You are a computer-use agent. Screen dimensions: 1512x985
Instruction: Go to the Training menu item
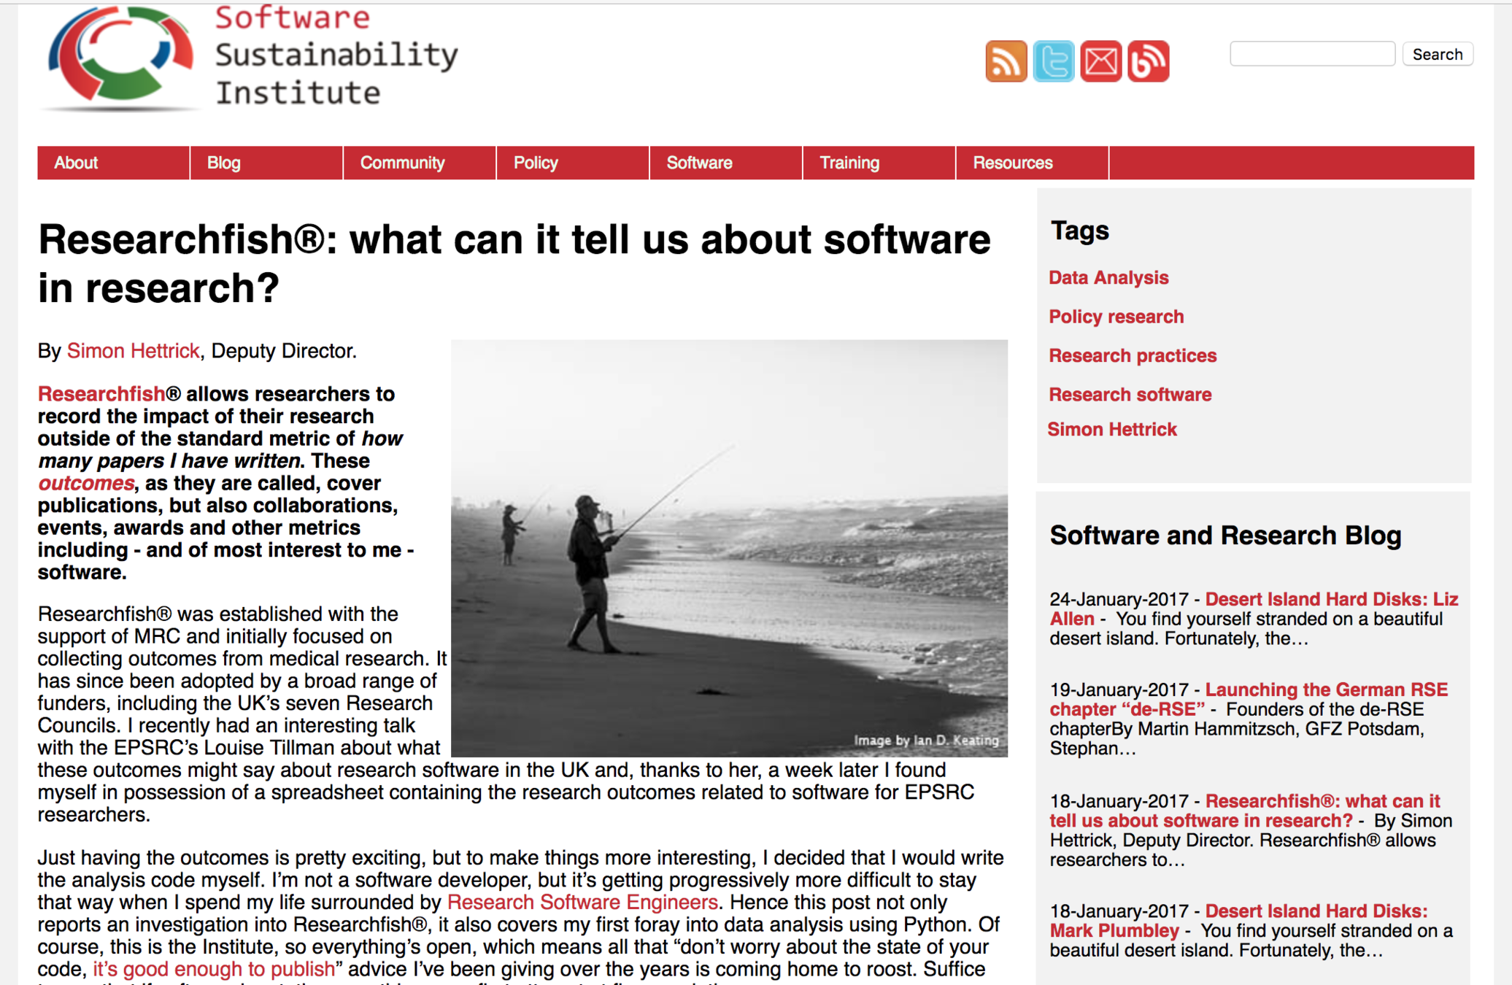point(849,163)
